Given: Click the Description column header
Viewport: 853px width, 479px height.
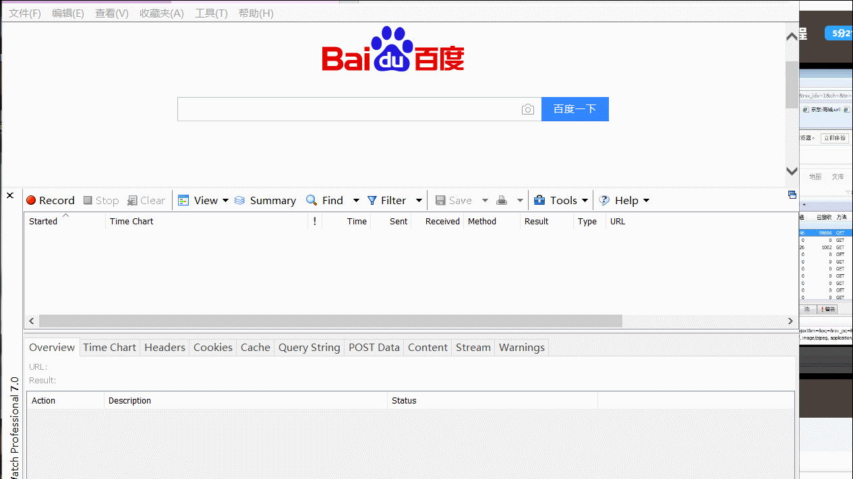Looking at the screenshot, I should [246, 400].
